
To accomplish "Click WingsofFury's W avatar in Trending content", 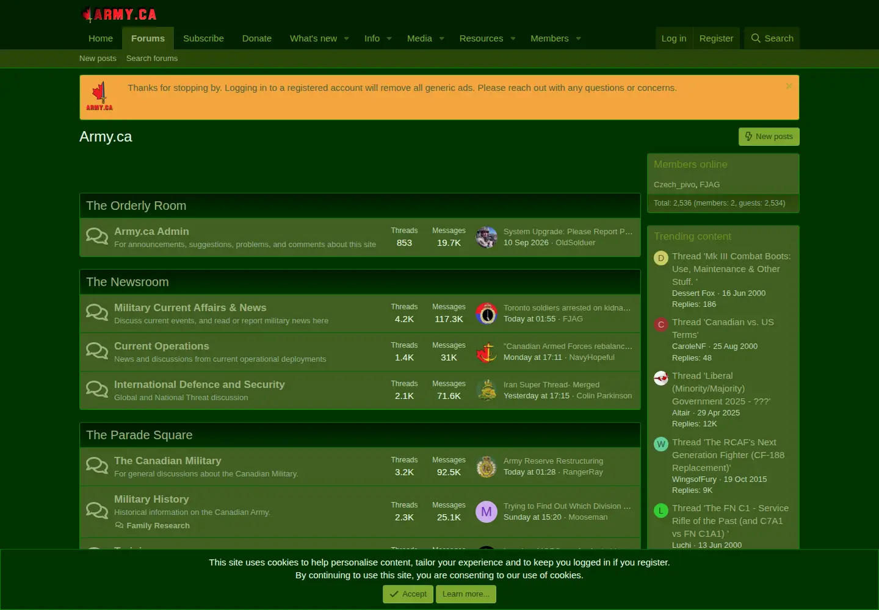I will [x=661, y=444].
